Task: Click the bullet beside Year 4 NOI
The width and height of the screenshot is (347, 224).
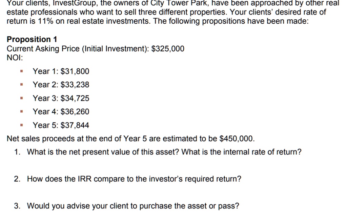Action: click(x=21, y=111)
